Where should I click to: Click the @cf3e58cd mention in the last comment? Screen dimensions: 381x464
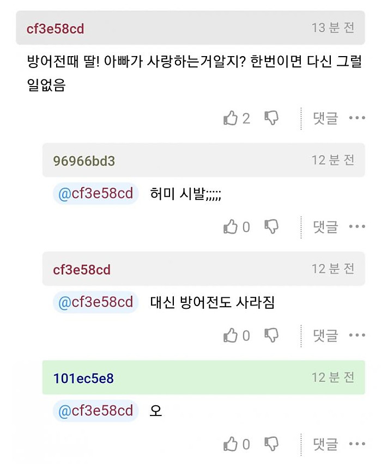click(95, 411)
